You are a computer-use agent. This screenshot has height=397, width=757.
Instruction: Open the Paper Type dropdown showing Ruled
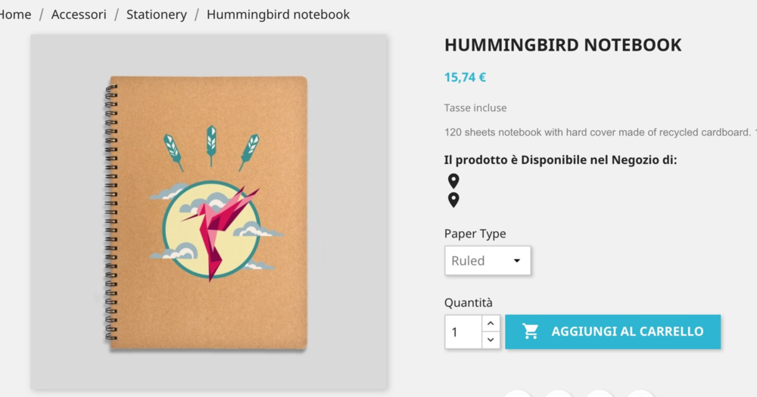[x=488, y=260]
